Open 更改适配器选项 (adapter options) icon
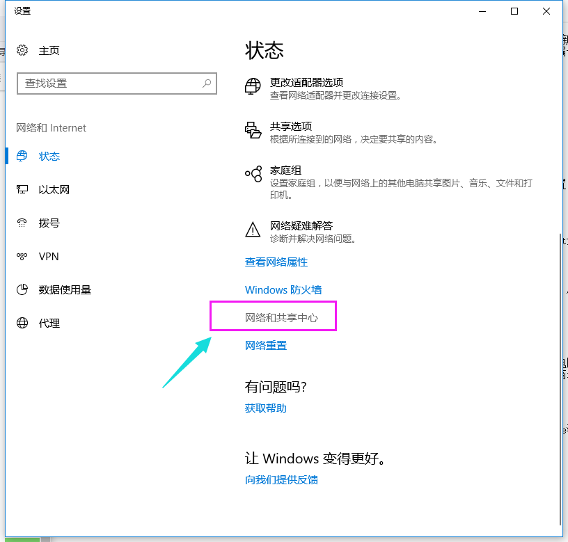Image resolution: width=568 pixels, height=542 pixels. 252,86
